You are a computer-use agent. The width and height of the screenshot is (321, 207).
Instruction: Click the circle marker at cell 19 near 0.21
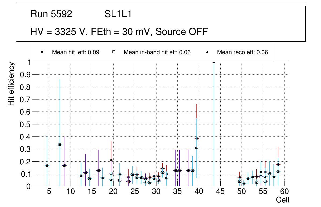coord(111,160)
